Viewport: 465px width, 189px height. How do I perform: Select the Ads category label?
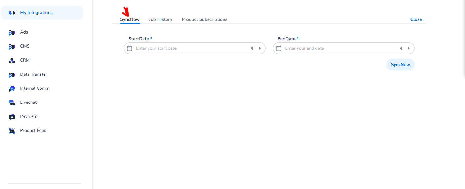coord(24,32)
